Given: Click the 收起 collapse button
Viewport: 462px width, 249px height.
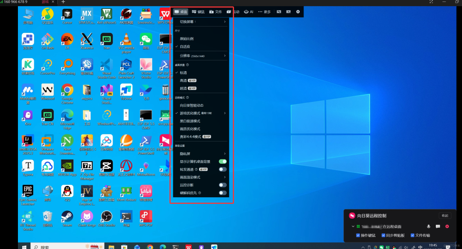Looking at the screenshot, I should click(445, 215).
